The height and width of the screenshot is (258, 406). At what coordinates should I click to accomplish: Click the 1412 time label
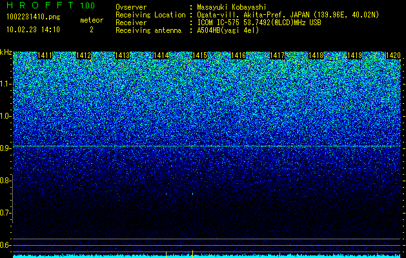[x=84, y=55]
